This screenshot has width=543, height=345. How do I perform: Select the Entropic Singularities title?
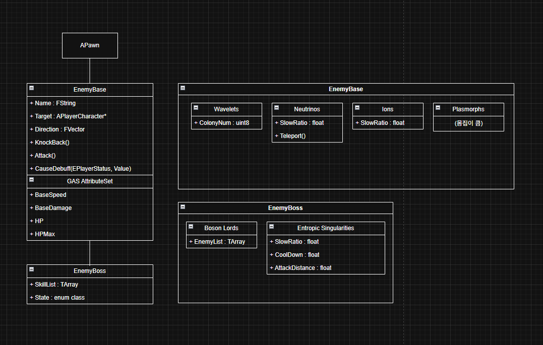click(326, 228)
